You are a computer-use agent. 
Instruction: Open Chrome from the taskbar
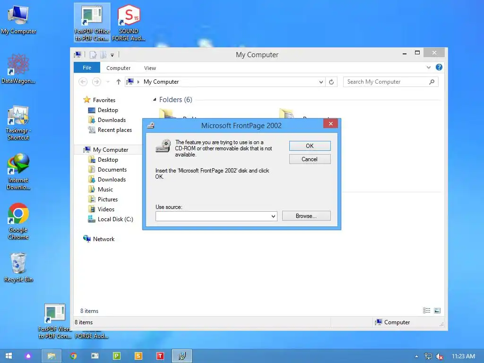(73, 356)
